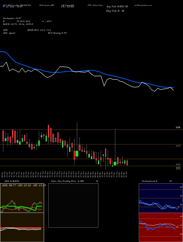Click the empty intraday trading price panel
This screenshot has width=183, height=242.
(73, 205)
